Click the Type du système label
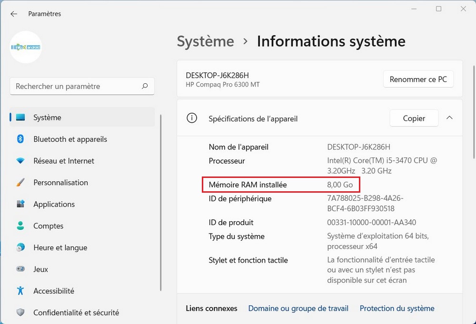This screenshot has height=324, width=476. click(x=237, y=236)
